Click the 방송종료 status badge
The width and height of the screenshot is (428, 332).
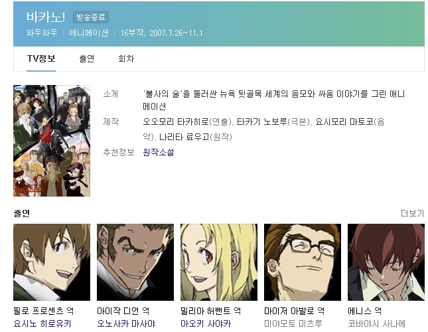pyautogui.click(x=91, y=17)
